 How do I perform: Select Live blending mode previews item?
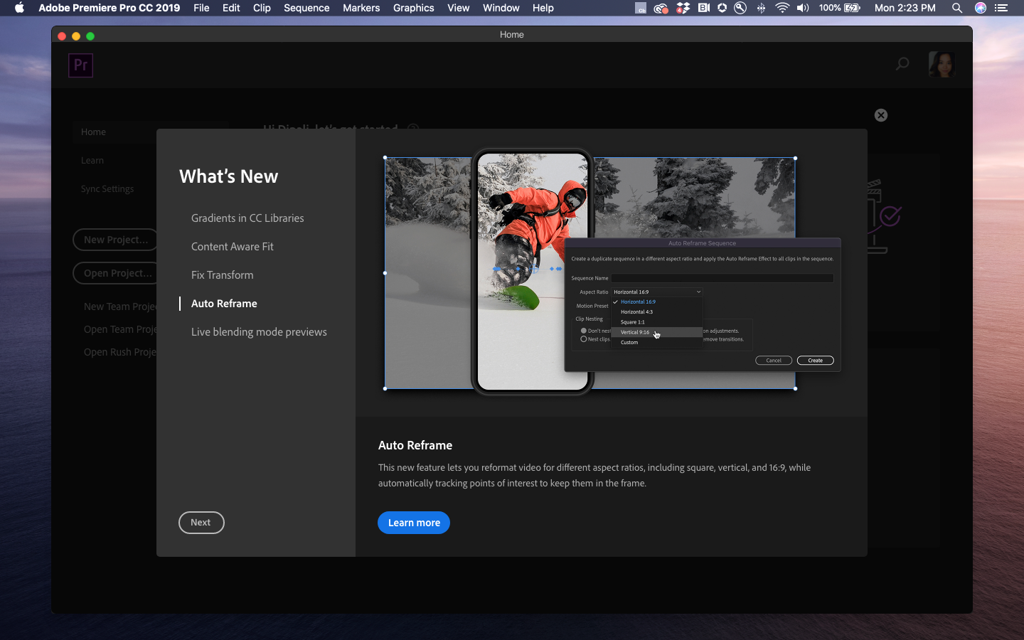pyautogui.click(x=259, y=332)
